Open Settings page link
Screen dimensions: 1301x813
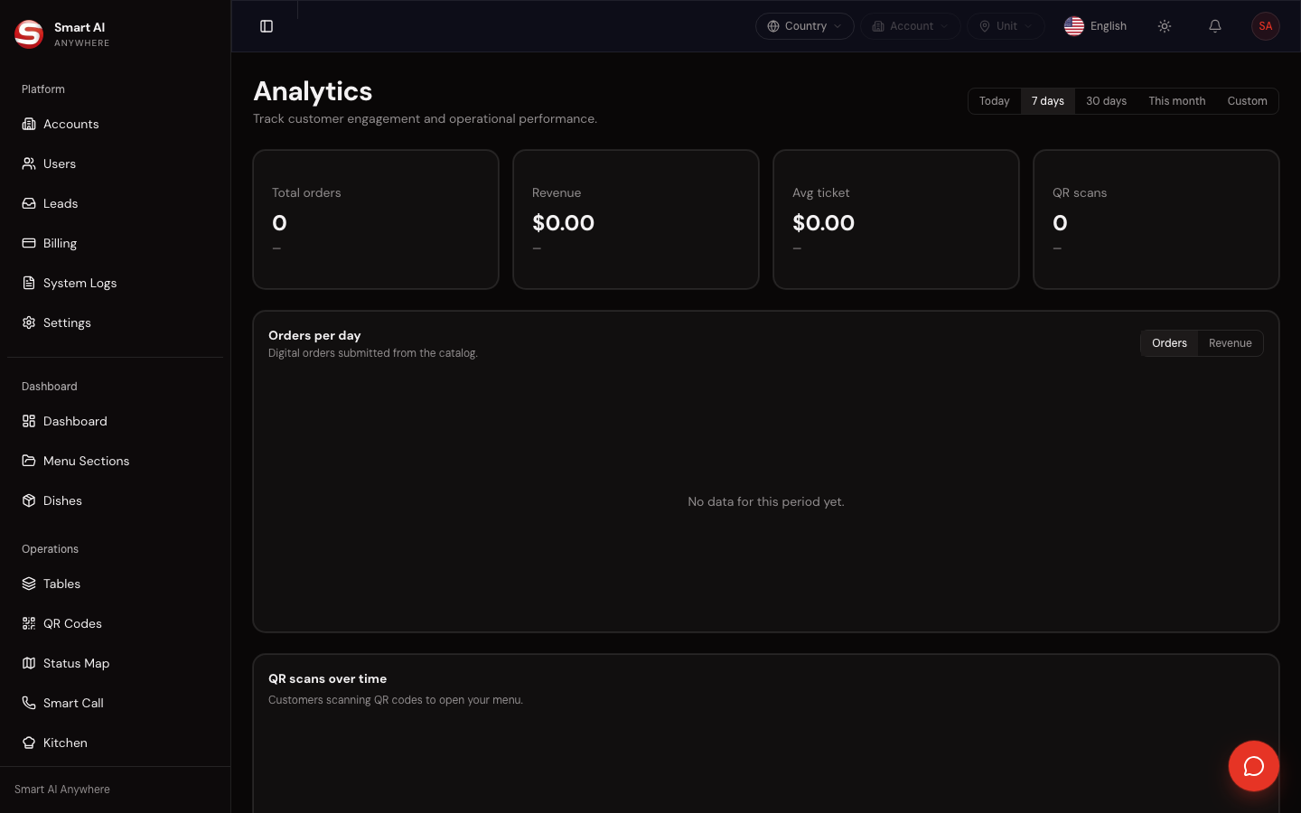point(115,322)
